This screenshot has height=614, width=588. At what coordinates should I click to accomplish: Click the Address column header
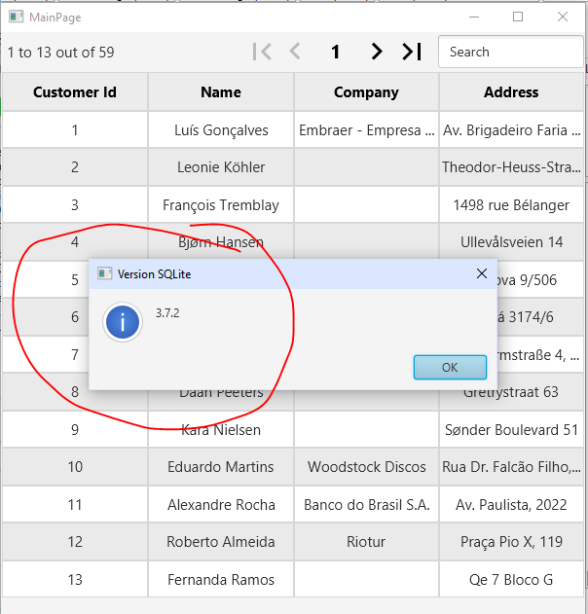511,92
